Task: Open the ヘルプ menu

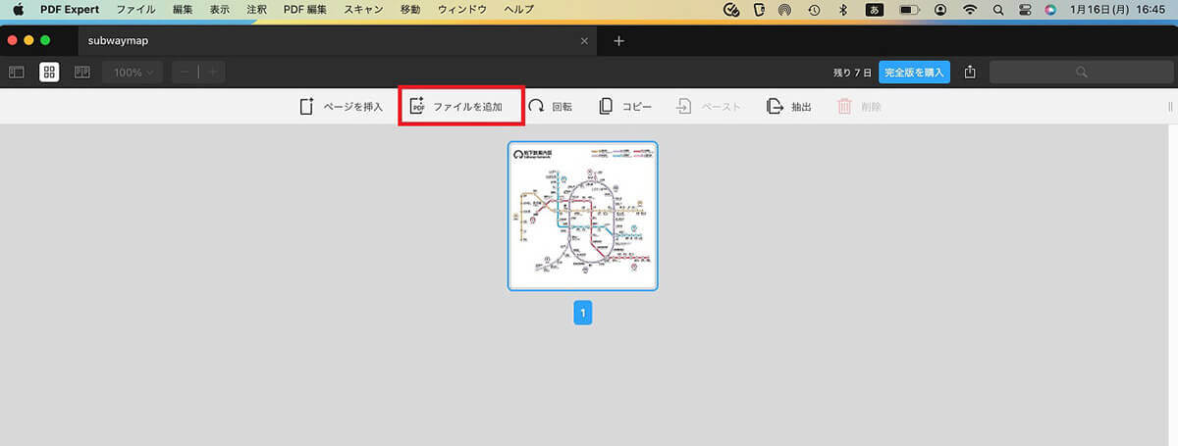Action: point(518,9)
